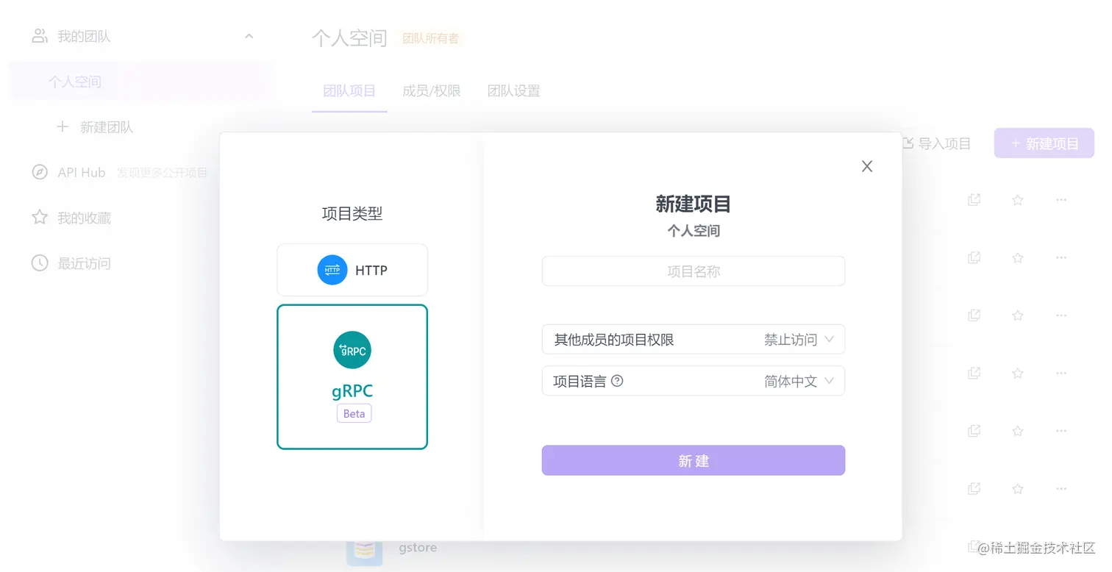The image size is (1112, 572).
Task: Click the plus icon beside 新建团队
Action: click(63, 126)
